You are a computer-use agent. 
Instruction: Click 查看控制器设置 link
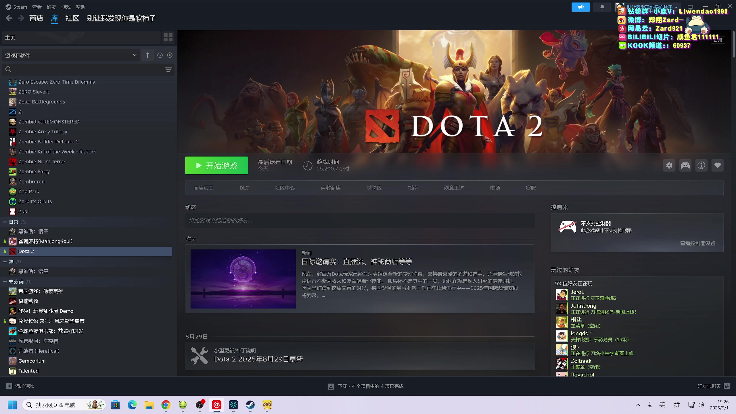[x=697, y=243]
